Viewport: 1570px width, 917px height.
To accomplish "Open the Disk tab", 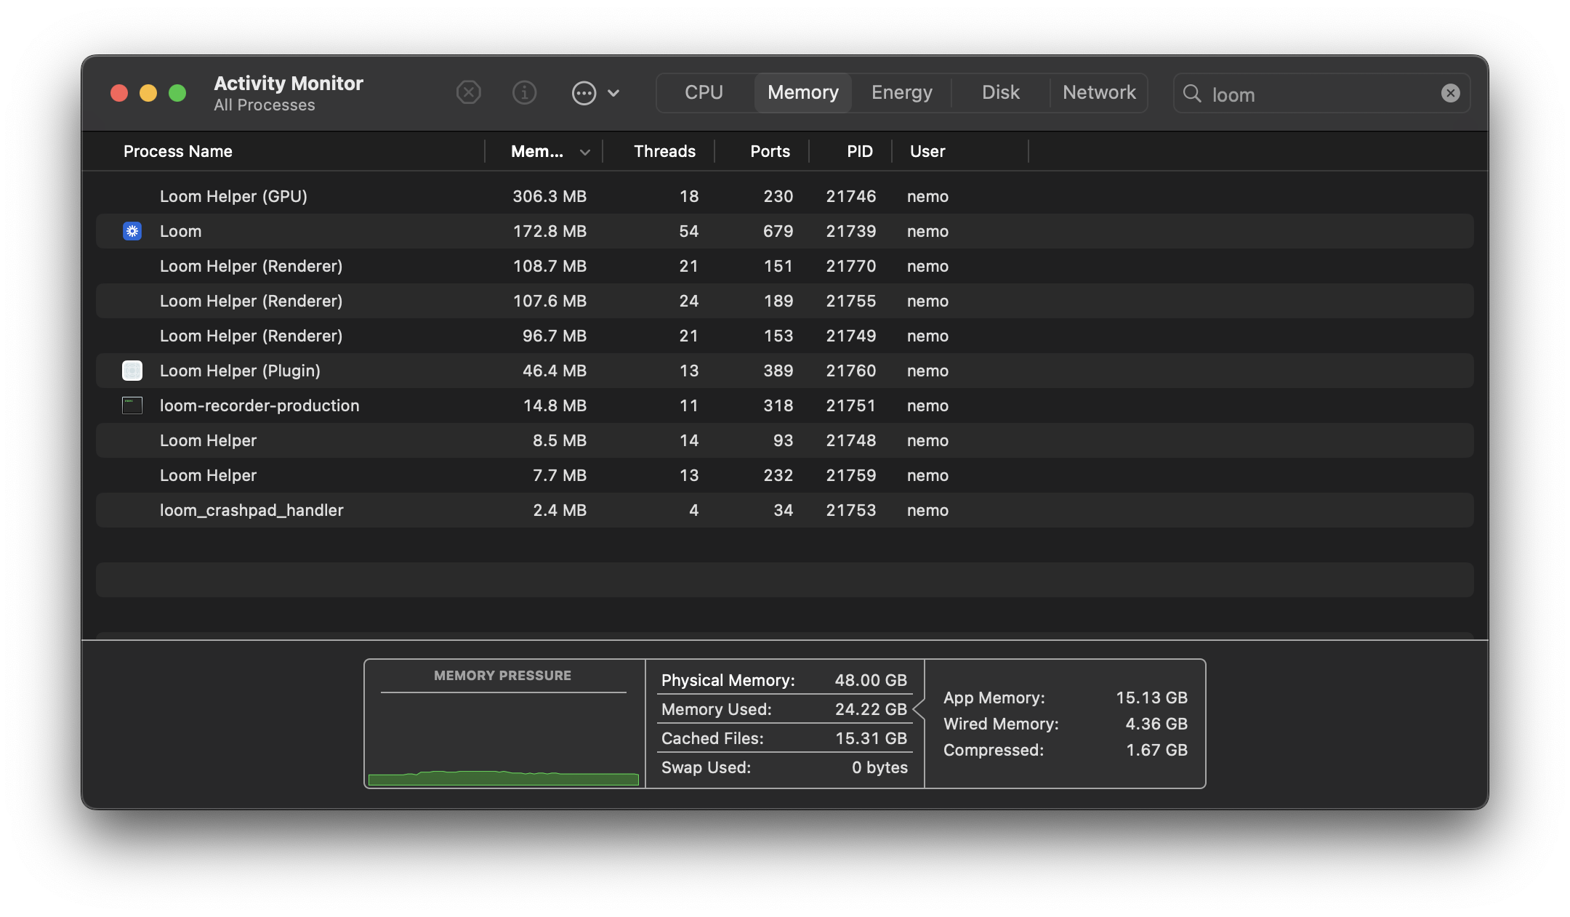I will (x=1000, y=93).
